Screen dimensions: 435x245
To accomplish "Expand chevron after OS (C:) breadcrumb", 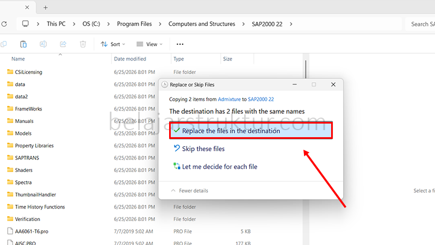I will [108, 24].
